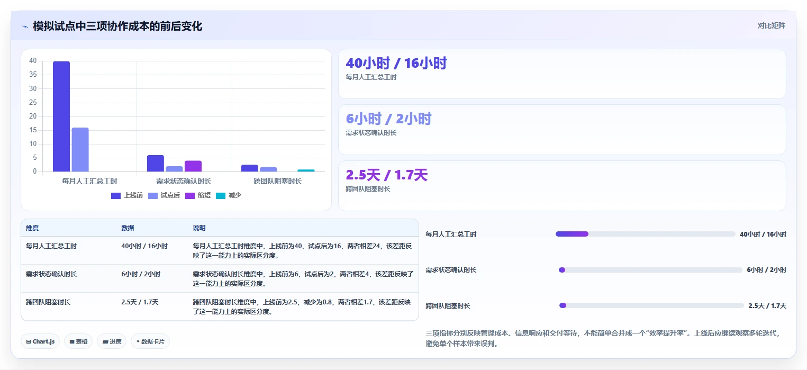This screenshot has width=807, height=370.
Task: Click the progress icon in 进度 chip
Action: (x=105, y=342)
